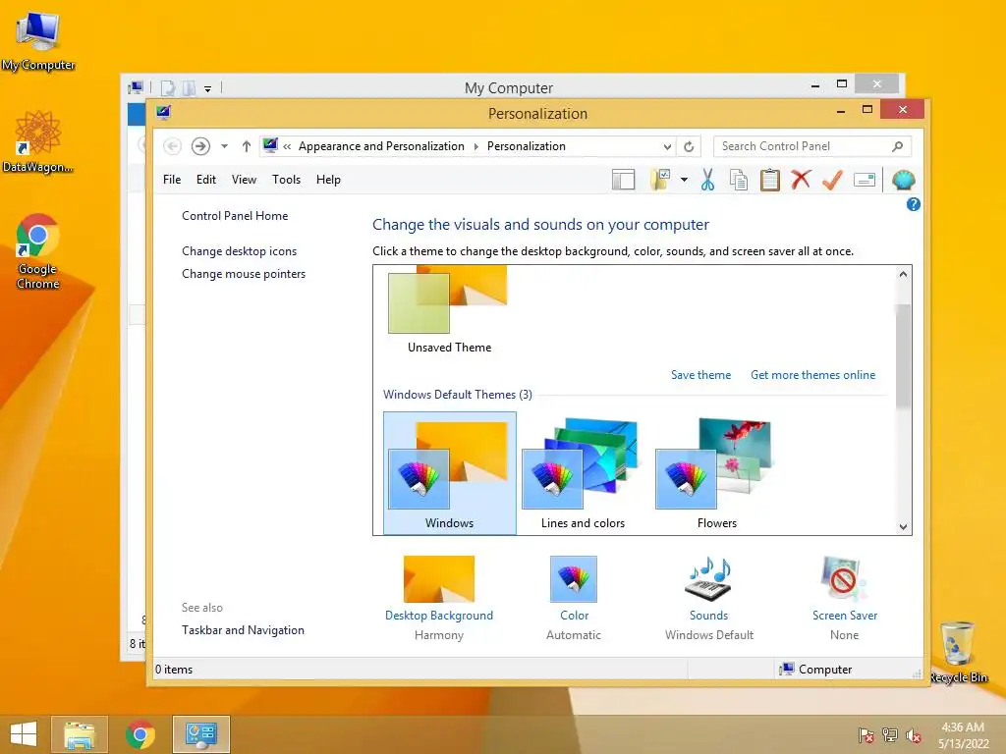1006x754 pixels.
Task: Click the orange checkmark icon
Action: (x=832, y=181)
